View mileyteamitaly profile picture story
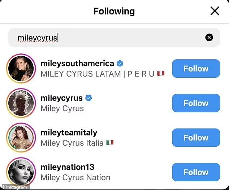The width and height of the screenshot is (229, 190). tap(21, 138)
